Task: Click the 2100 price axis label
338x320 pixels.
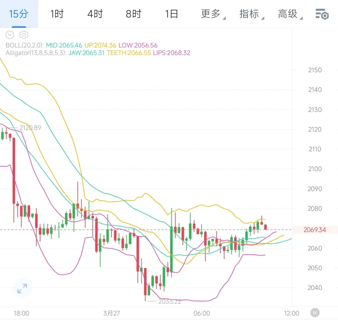Action: coord(315,169)
